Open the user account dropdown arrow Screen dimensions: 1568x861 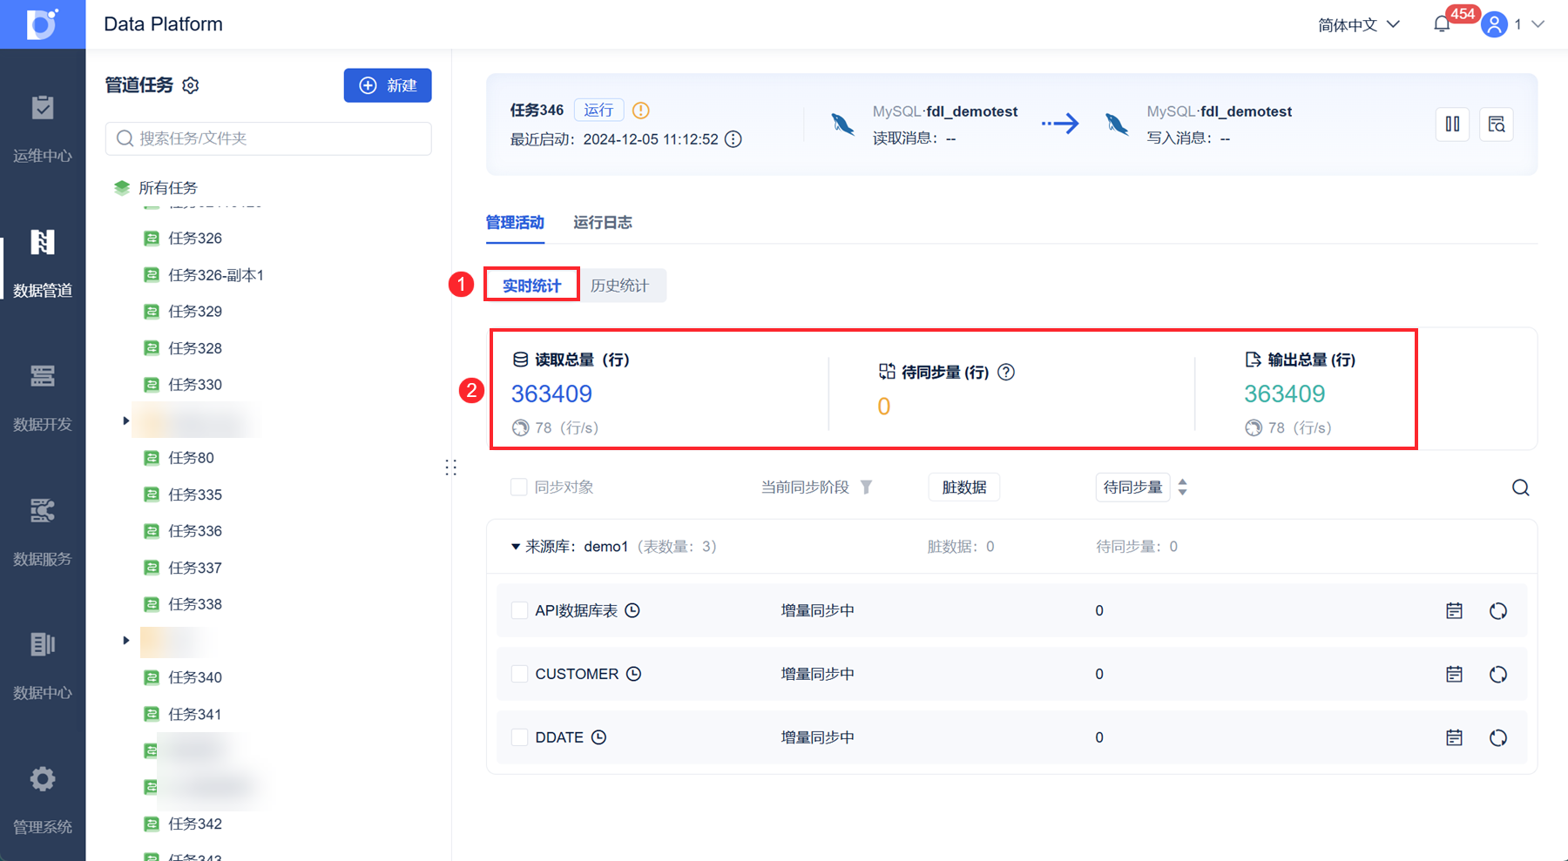coord(1538,24)
